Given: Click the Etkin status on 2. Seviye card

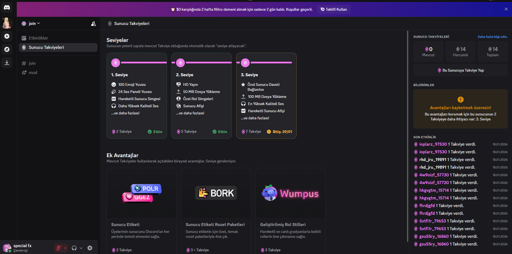Looking at the screenshot, I should [x=220, y=132].
